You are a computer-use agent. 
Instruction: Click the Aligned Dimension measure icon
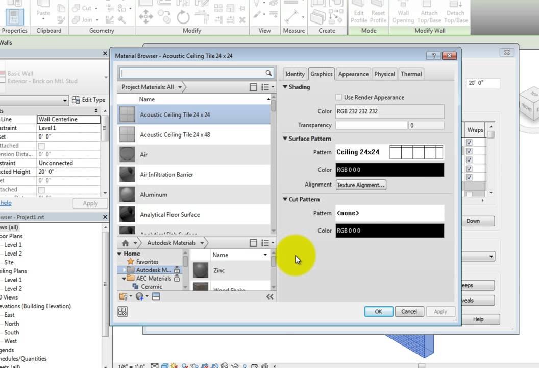292,16
